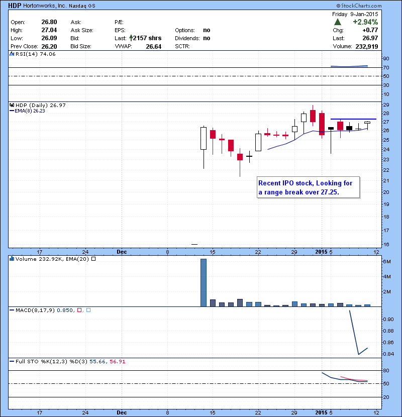Click the Low price 26.09

(x=49, y=38)
